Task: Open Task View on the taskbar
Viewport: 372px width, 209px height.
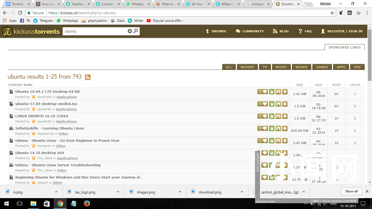Action: (20, 203)
